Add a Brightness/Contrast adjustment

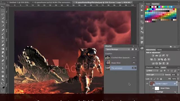(x=153, y=56)
